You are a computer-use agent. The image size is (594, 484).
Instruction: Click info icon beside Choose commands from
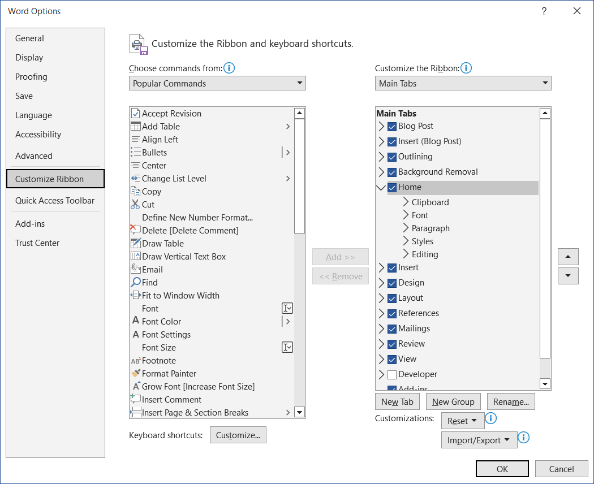229,68
